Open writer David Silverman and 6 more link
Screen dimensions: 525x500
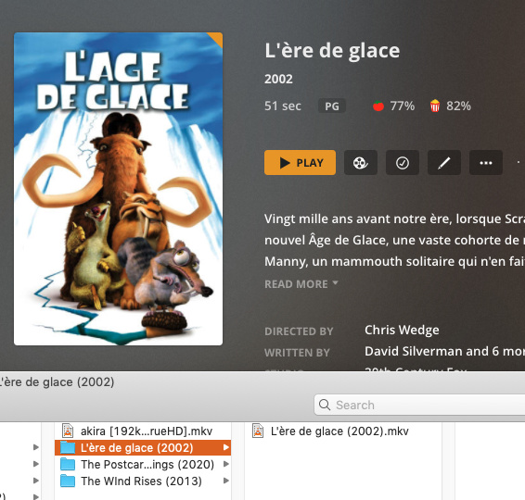444,351
